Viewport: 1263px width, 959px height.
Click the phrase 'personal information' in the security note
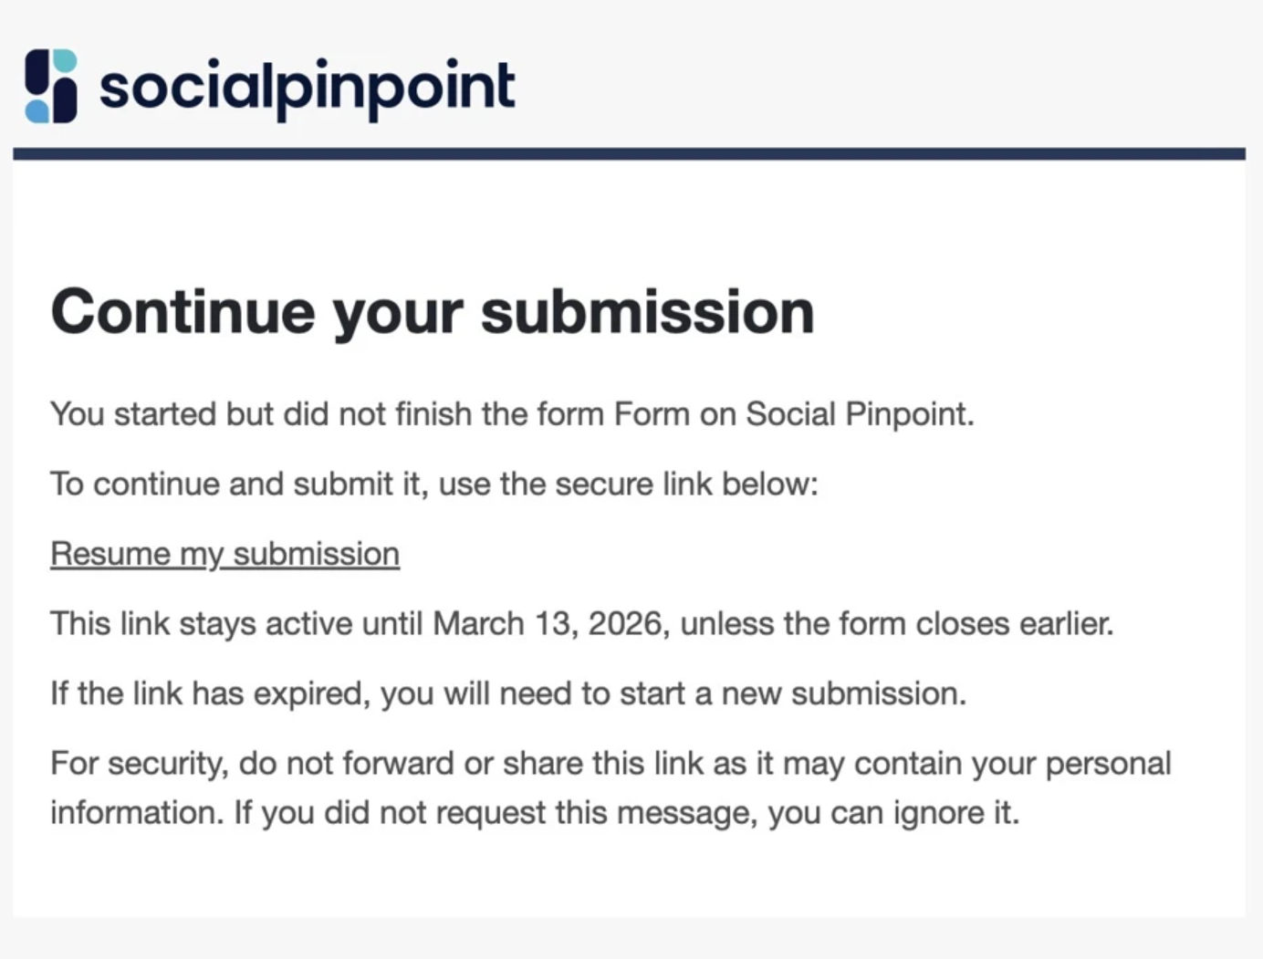tap(1107, 764)
